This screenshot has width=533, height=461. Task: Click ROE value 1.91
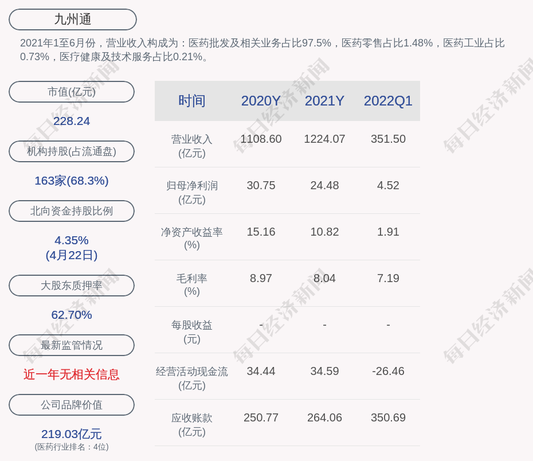pos(388,232)
